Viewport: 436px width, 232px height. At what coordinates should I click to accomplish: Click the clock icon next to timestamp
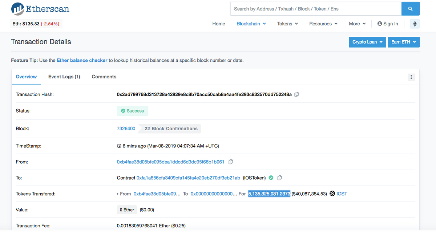(x=118, y=146)
